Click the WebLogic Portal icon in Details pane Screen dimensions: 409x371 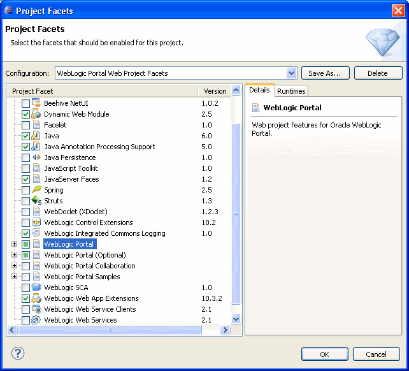[255, 108]
